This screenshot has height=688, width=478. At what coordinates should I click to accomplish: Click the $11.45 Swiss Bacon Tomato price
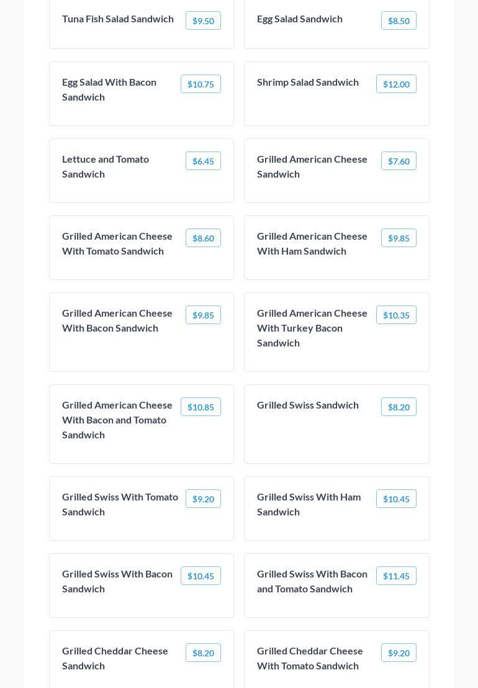point(396,576)
